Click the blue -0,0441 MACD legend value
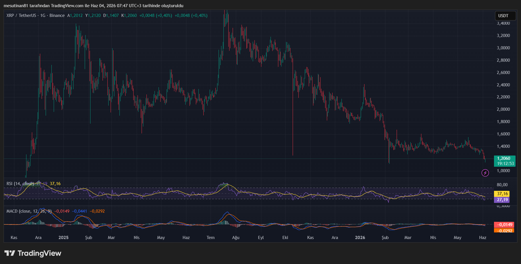This screenshot has width=521, height=264. [80, 211]
